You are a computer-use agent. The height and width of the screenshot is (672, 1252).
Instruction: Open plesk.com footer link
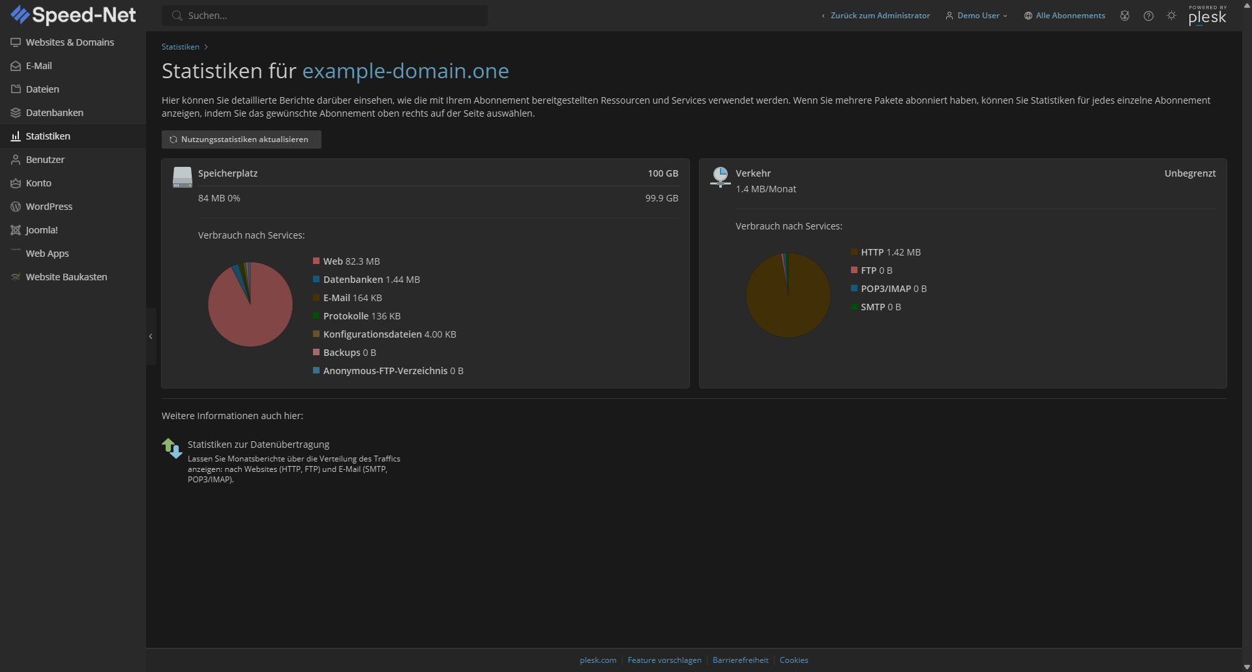(598, 660)
